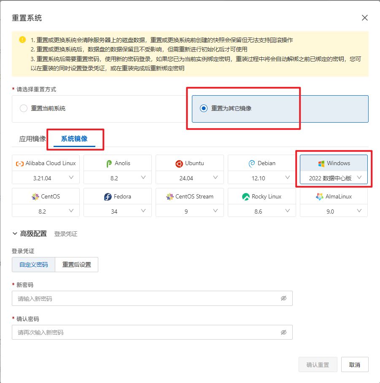Open Fedora 34 version dropdown
Screen dimensions: 380x383
pyautogui.click(x=118, y=211)
